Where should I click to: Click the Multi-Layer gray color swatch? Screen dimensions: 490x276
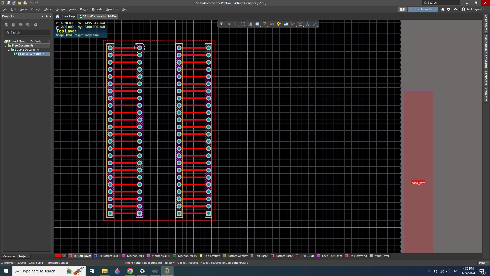point(371,256)
